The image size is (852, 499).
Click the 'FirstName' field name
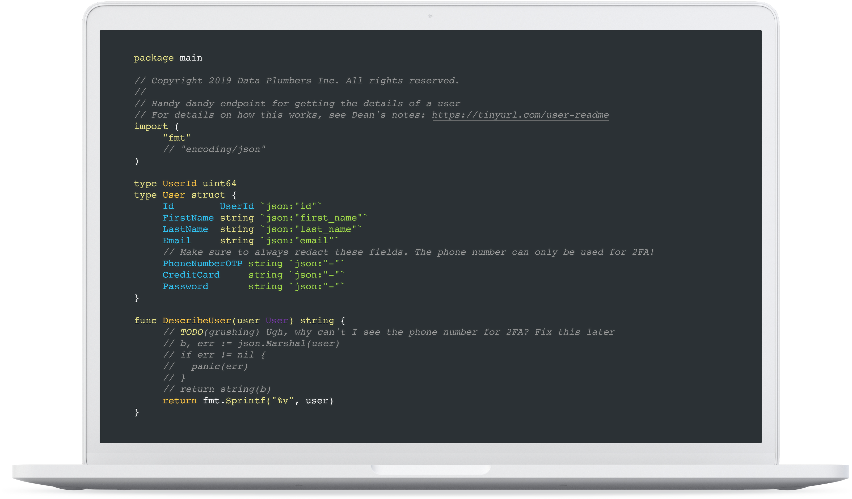(x=188, y=218)
